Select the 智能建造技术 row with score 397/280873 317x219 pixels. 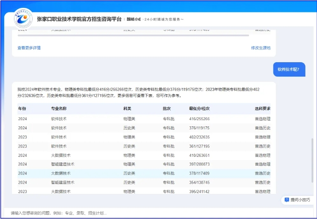point(144,164)
